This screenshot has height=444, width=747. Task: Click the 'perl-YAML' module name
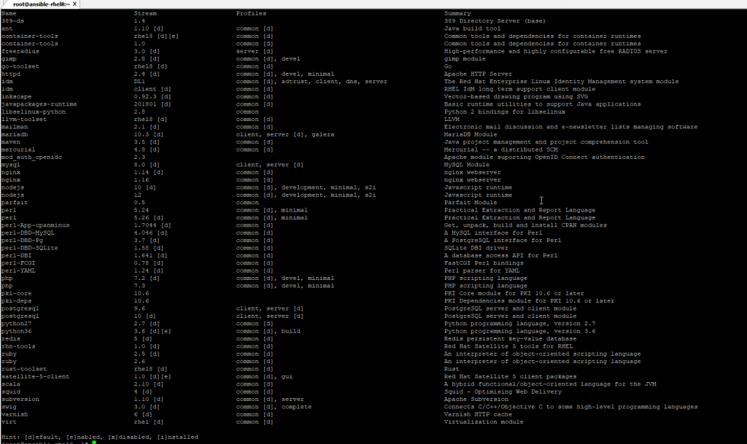coord(18,270)
